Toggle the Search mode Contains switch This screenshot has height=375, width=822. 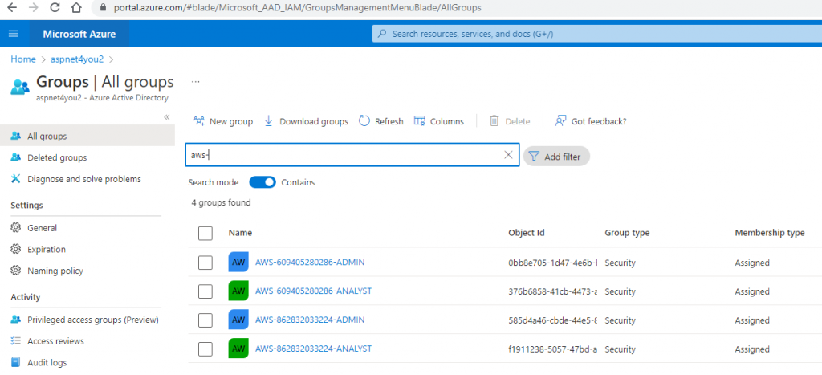pyautogui.click(x=262, y=182)
